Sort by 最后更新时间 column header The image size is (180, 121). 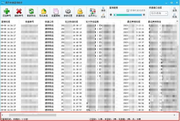pos(134,22)
